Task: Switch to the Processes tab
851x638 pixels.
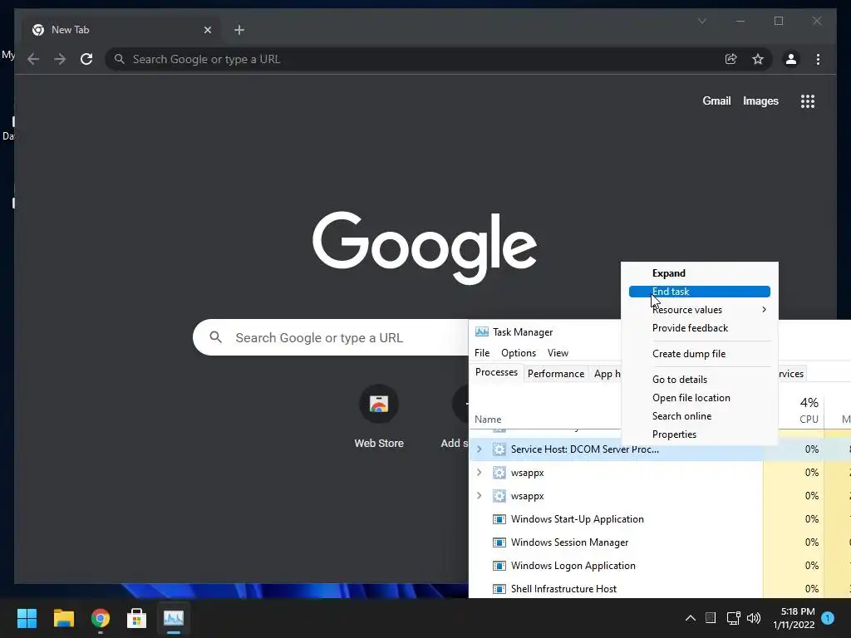Action: point(496,373)
